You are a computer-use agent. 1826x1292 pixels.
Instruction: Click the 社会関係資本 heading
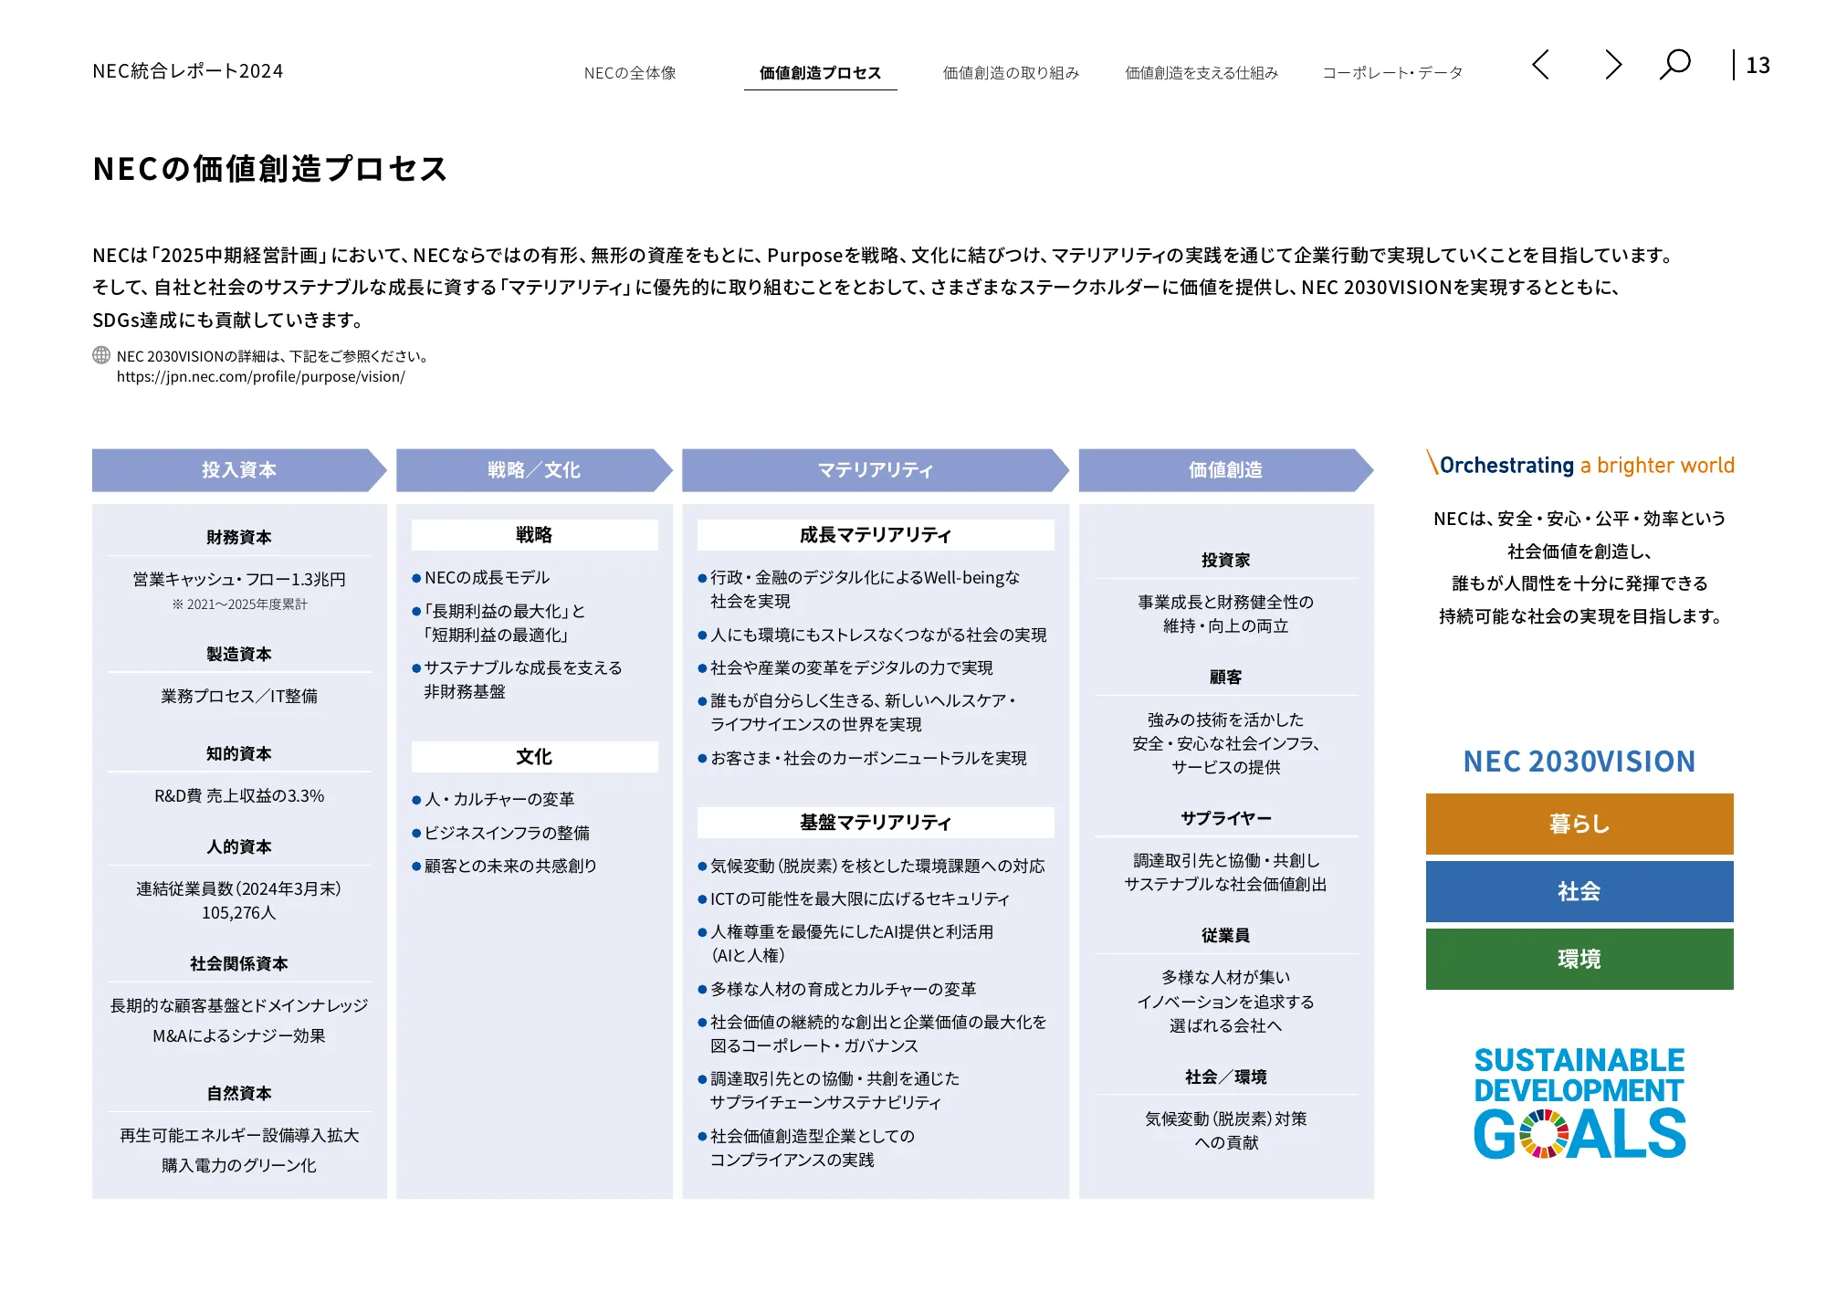[x=239, y=963]
